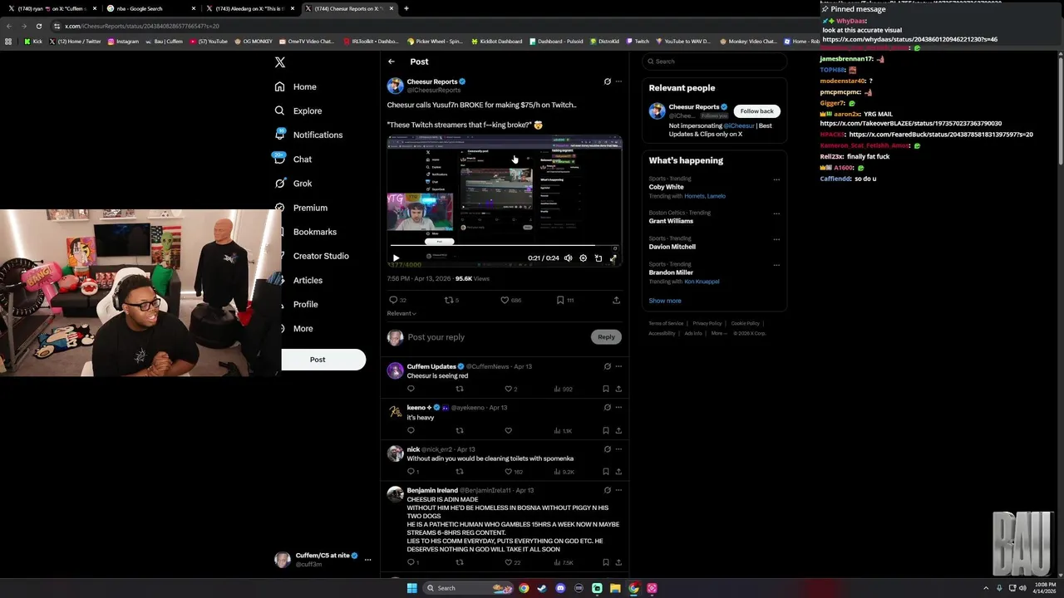This screenshot has width=1064, height=598.
Task: Click the X search box
Action: 715,61
